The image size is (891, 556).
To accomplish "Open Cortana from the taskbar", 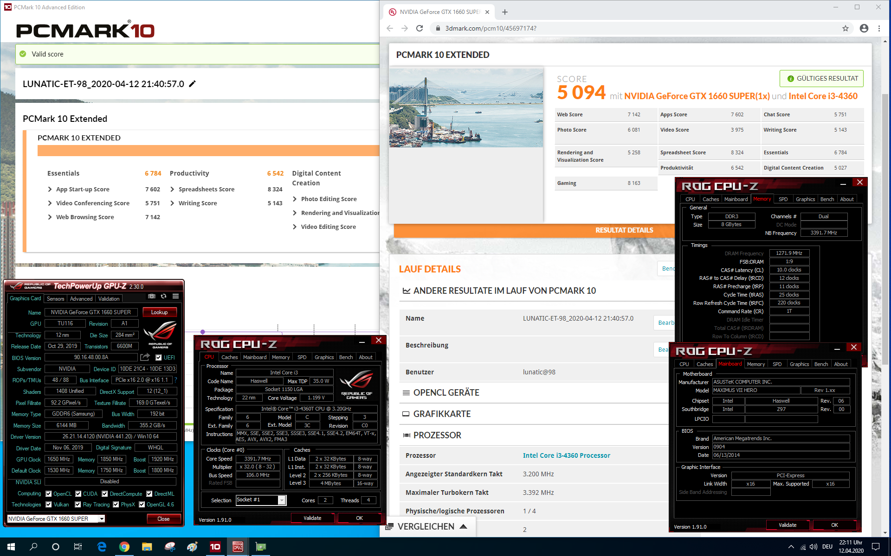I will pos(56,547).
